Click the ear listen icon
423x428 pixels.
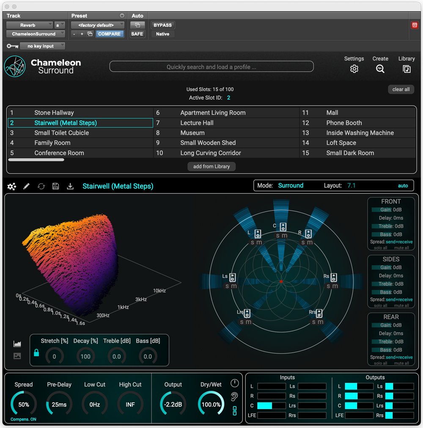(x=234, y=397)
